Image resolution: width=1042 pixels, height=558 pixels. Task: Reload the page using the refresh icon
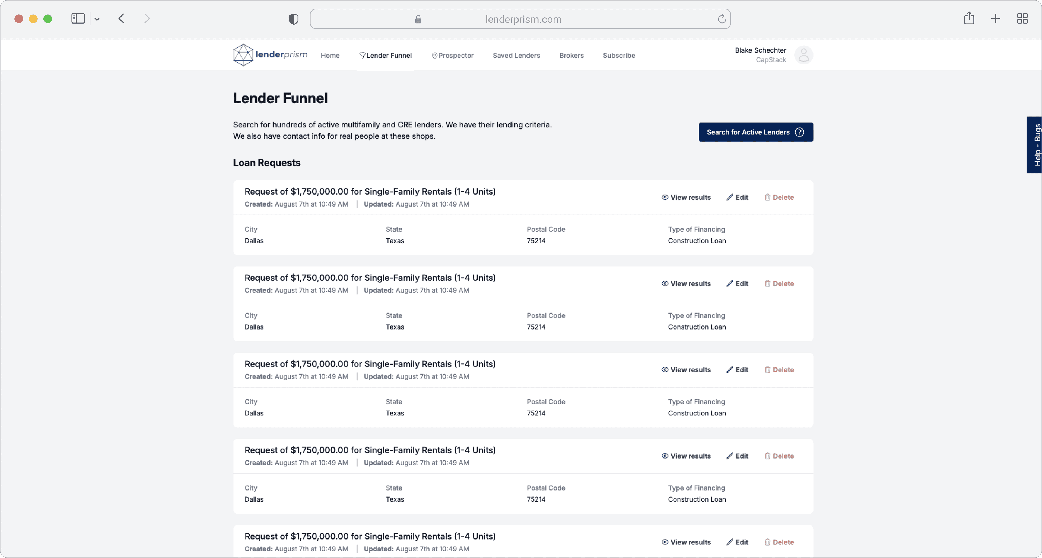click(722, 19)
